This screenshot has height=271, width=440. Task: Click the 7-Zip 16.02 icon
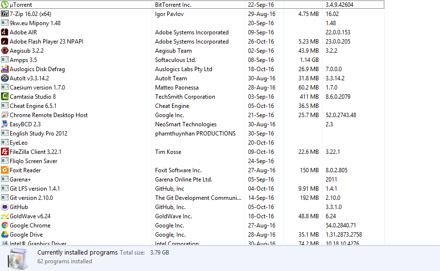click(5, 14)
